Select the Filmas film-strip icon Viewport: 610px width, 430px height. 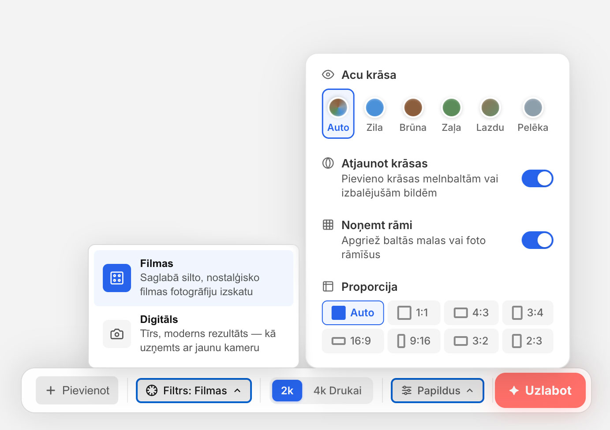[116, 278]
